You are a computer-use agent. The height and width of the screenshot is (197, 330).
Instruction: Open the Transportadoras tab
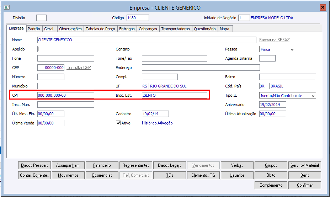coord(176,29)
